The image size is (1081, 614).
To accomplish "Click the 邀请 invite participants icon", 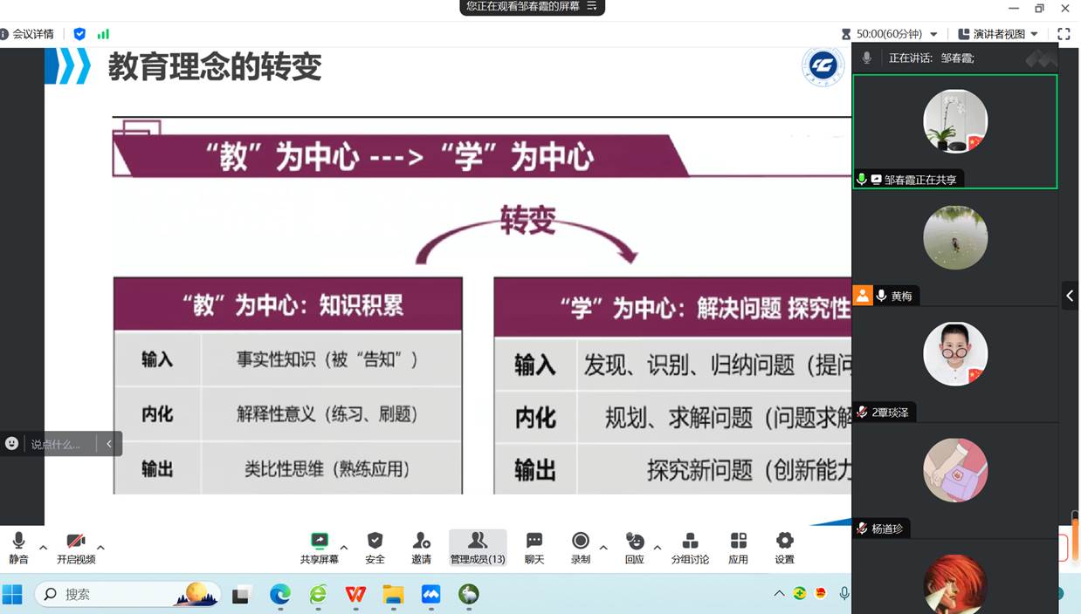I will (422, 542).
